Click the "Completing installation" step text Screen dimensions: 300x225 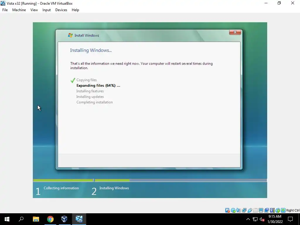click(95, 102)
